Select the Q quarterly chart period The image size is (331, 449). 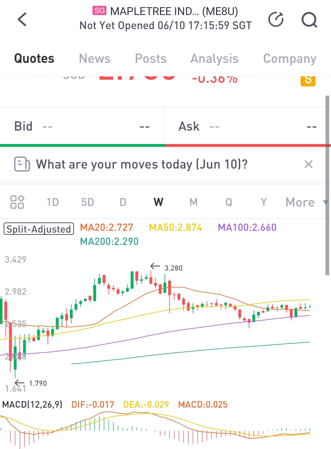[x=229, y=202]
